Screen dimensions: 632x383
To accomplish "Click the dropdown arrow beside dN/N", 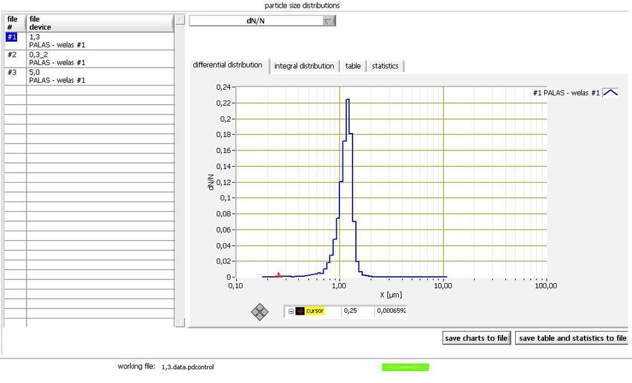I will pos(328,21).
